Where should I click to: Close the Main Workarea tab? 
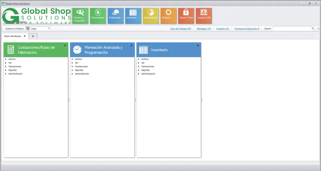click(x=24, y=36)
